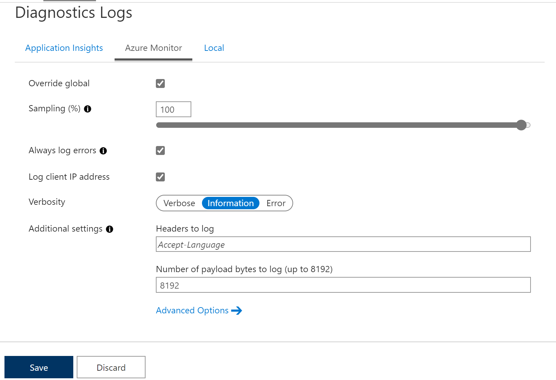The image size is (556, 380).
Task: Click the Sampling (%) info icon
Action: click(88, 109)
